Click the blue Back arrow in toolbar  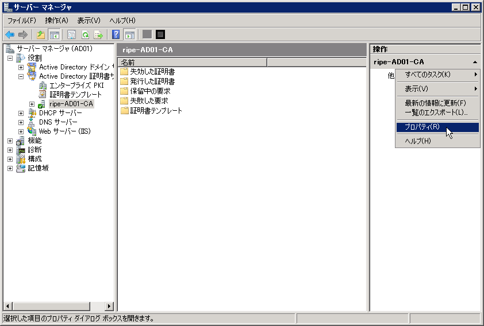(10, 34)
